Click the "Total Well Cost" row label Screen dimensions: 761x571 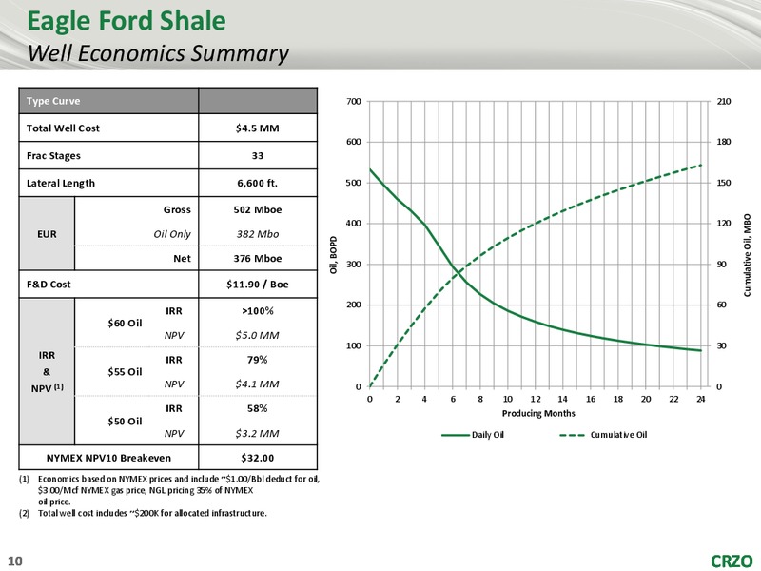63,128
